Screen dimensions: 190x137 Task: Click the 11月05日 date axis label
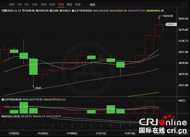tap(43, 134)
